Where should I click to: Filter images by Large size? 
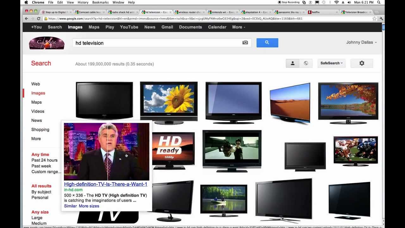pos(37,218)
